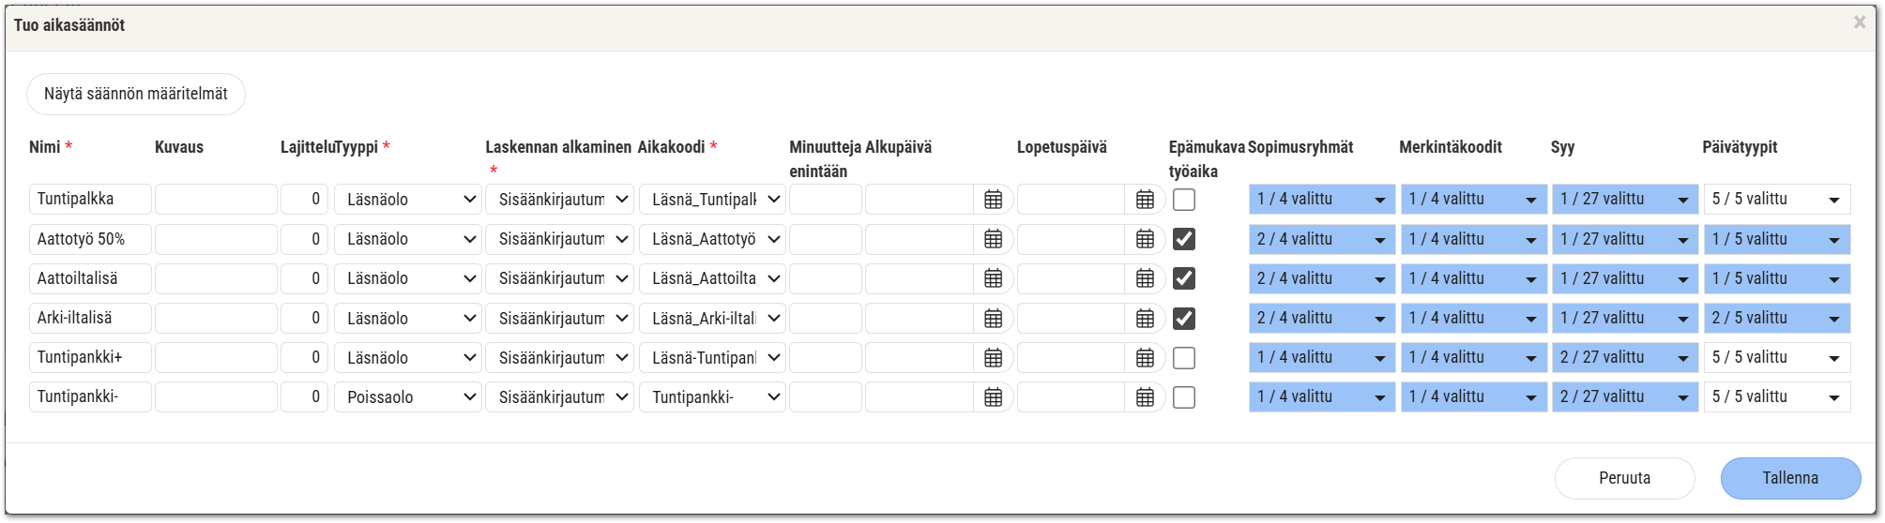Expand Sopimusryhmät selector for Aattoiltalisä row
This screenshot has width=1885, height=523.
coord(1321,278)
